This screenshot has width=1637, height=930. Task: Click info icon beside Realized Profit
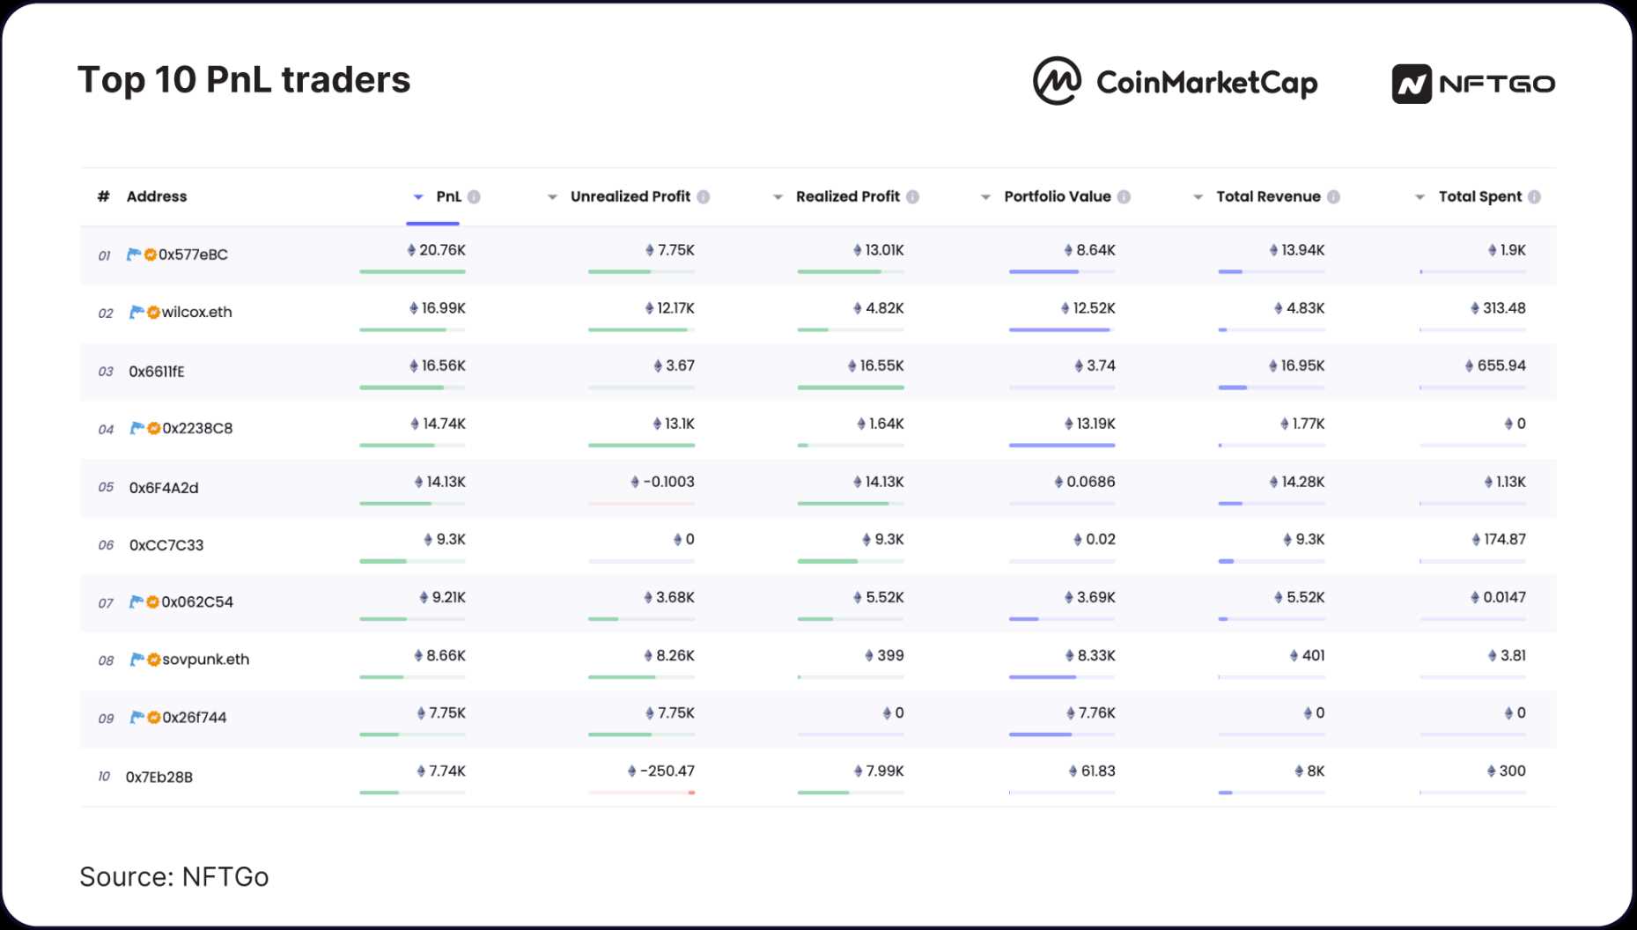click(912, 196)
